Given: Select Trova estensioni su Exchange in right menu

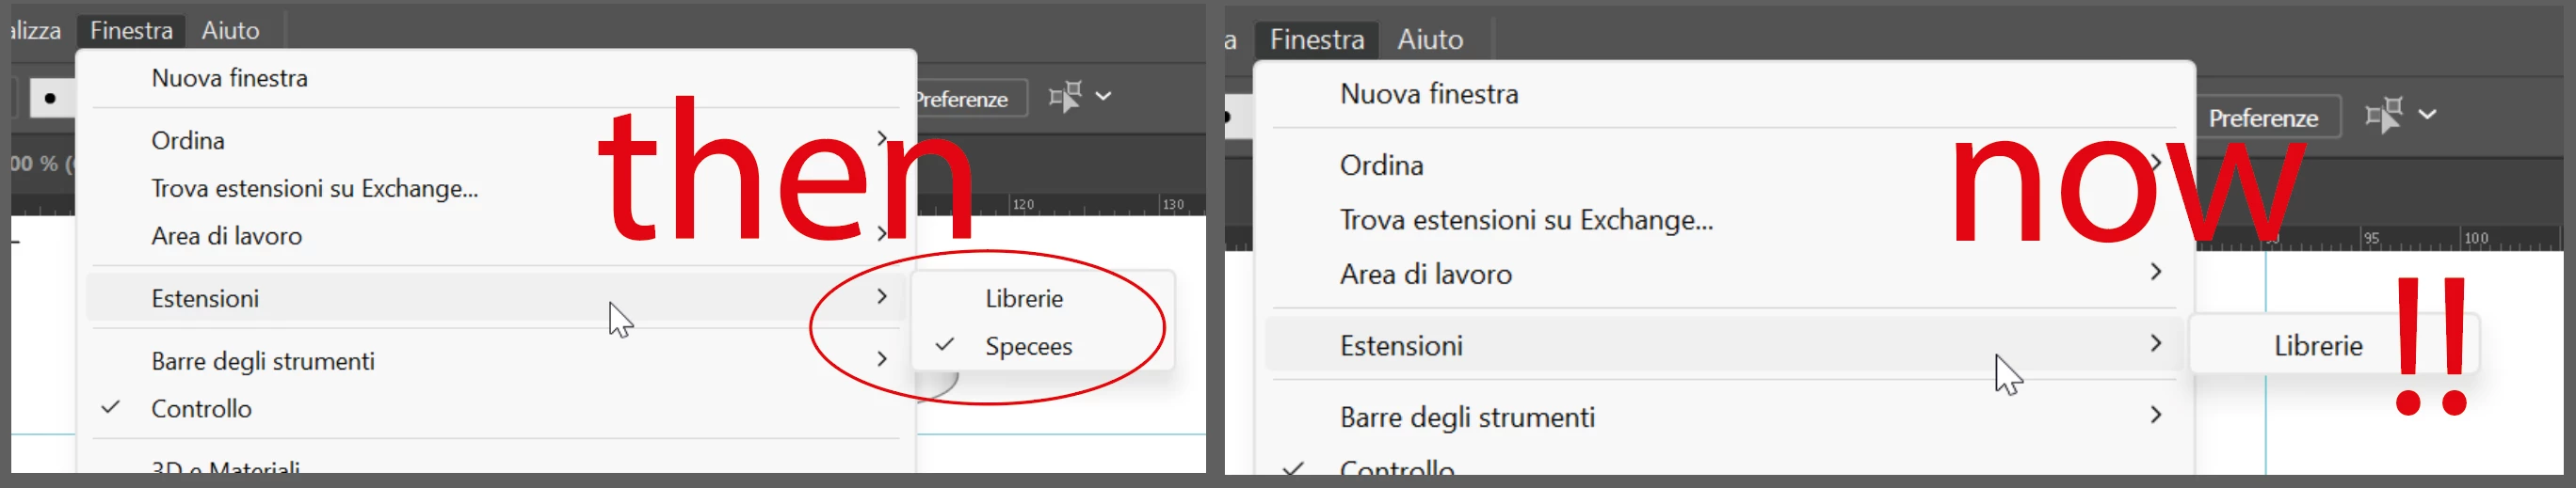Looking at the screenshot, I should click(1724, 219).
